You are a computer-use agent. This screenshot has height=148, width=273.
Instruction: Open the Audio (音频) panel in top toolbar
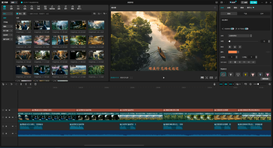click(x=11, y=7)
